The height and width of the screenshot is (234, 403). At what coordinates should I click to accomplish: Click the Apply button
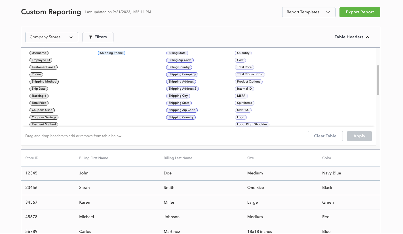click(x=359, y=136)
